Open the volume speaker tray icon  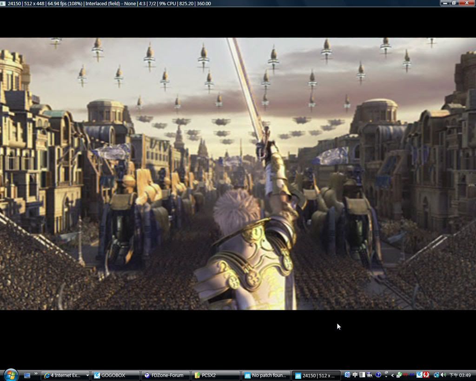(443, 374)
